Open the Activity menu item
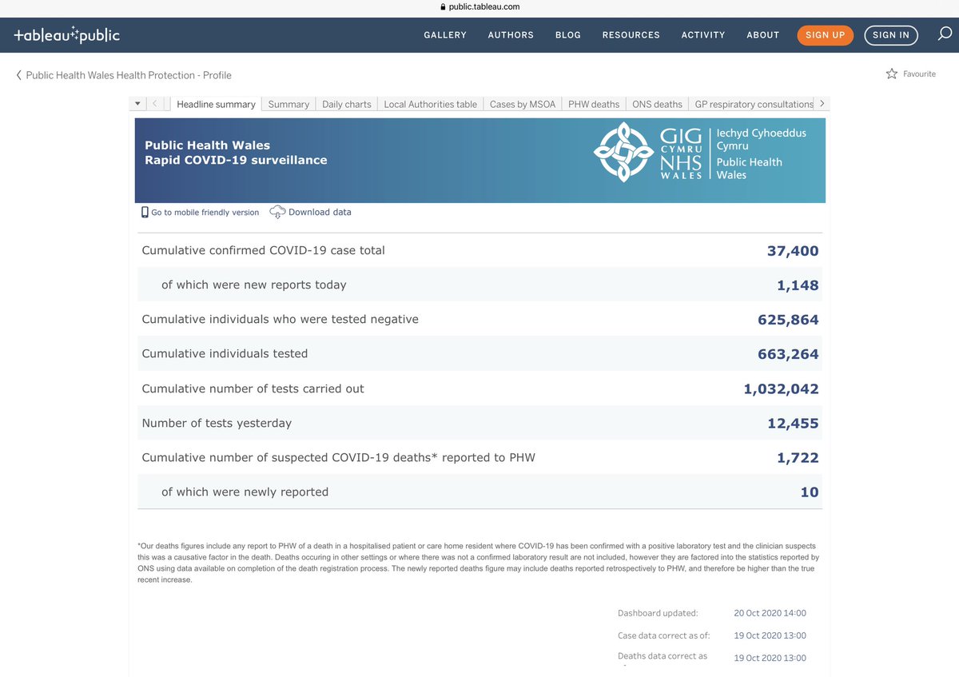This screenshot has height=677, width=959. (703, 35)
